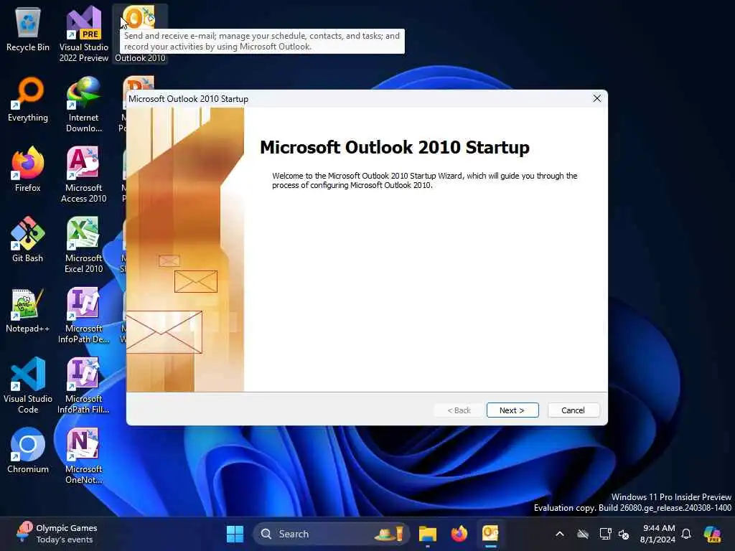The height and width of the screenshot is (551, 735).
Task: Select the Firefox desktop shortcut
Action: click(28, 169)
